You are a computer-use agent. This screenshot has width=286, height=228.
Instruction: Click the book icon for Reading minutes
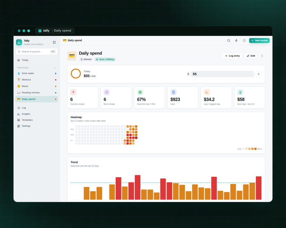19,93
